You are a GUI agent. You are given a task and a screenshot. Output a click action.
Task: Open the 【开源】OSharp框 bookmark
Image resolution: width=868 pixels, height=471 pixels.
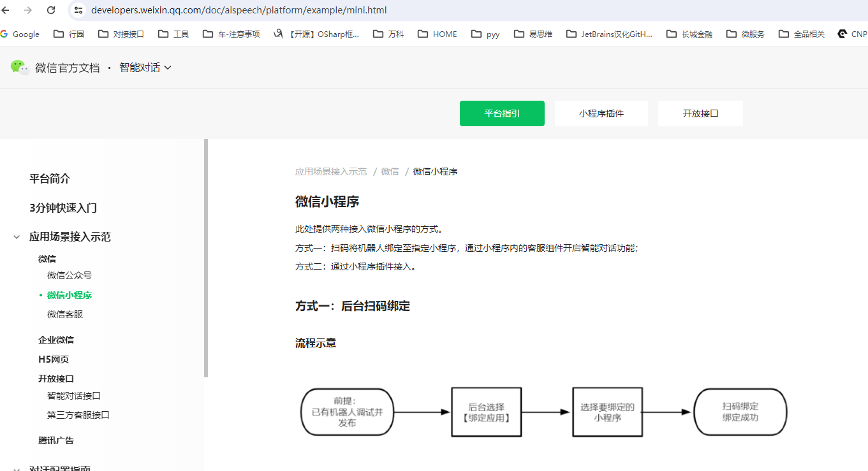click(316, 34)
